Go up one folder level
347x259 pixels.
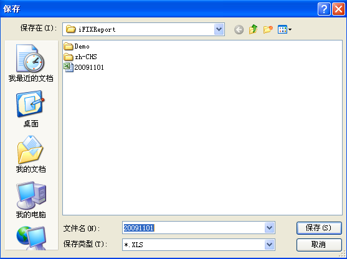253,29
